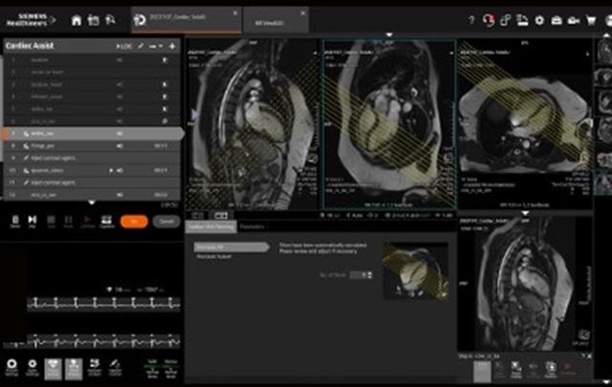Image resolution: width=612 pixels, height=387 pixels.
Task: Click the up arrow above thumbnail strip
Action: pyautogui.click(x=606, y=35)
